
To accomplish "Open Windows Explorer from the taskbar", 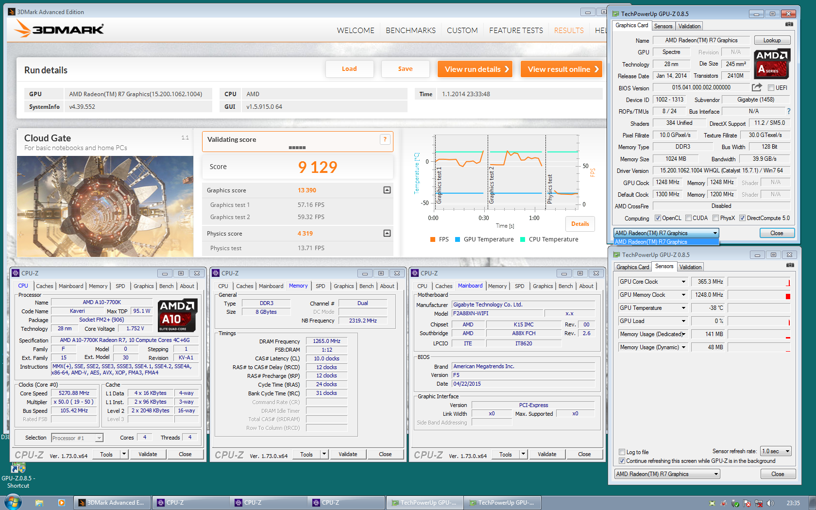I will [x=39, y=503].
